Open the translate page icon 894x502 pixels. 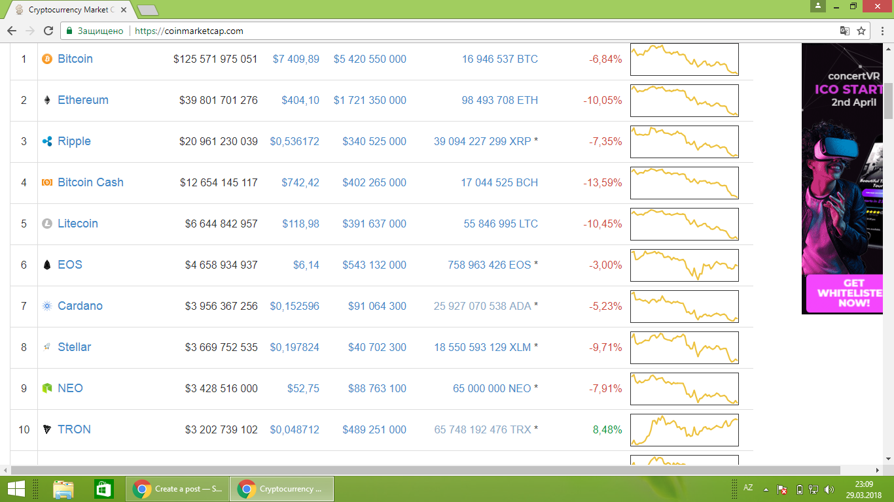point(845,31)
